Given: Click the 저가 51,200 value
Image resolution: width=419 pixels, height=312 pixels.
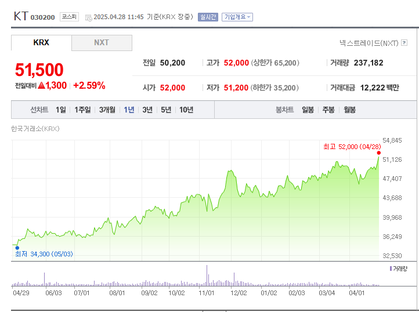Looking at the screenshot, I should pyautogui.click(x=236, y=88).
